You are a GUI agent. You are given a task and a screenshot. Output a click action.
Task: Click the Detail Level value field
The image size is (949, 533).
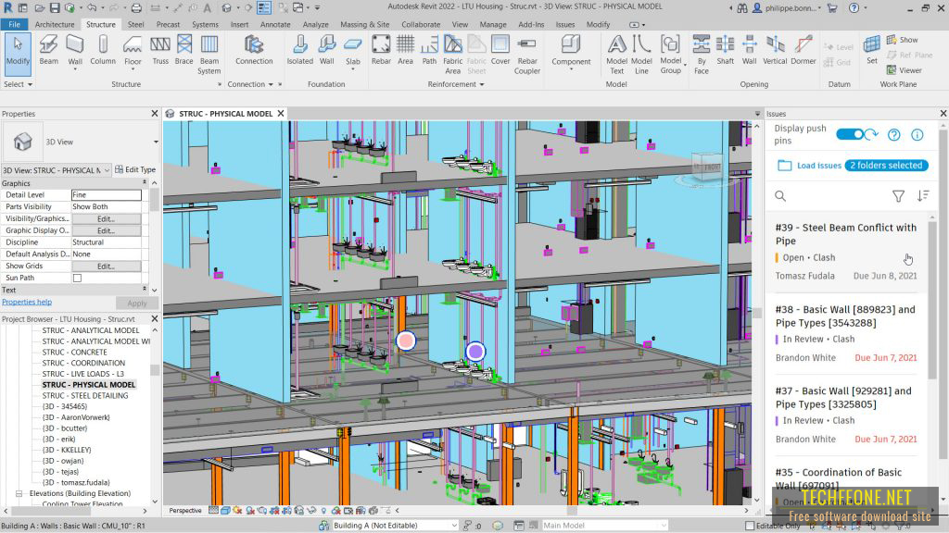click(107, 194)
